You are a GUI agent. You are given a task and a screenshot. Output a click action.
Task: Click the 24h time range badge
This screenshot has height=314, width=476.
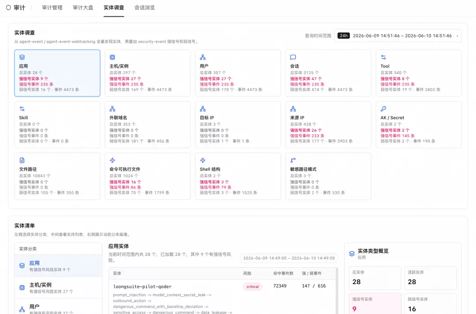344,36
